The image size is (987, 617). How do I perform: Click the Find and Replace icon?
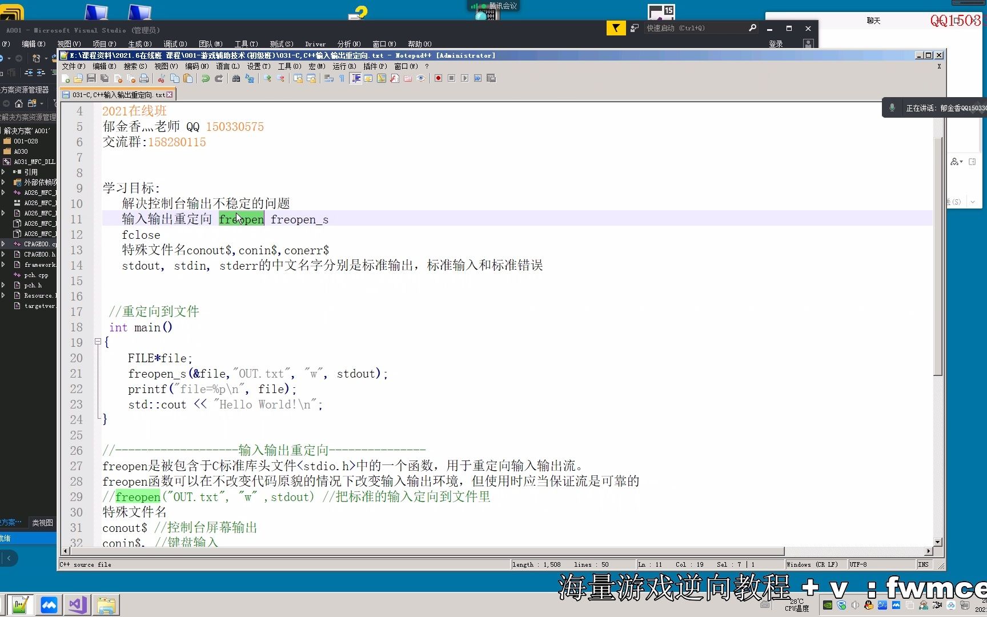tap(250, 78)
